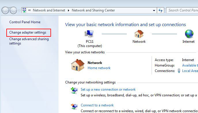Click the active network house icon

pos(78,65)
